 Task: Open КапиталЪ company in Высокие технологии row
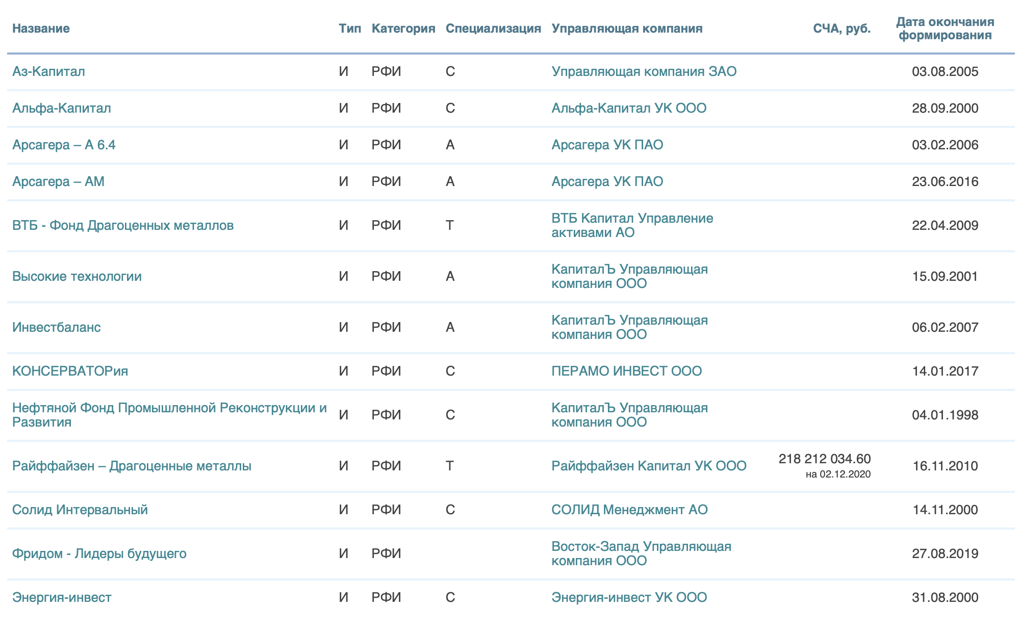point(630,276)
